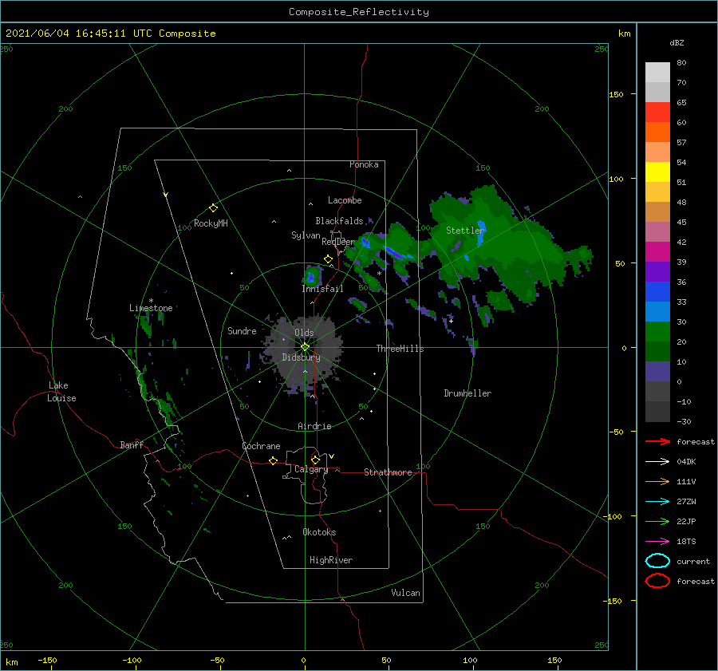Click the Lake Louise label
This screenshot has height=671, width=718.
pyautogui.click(x=61, y=392)
